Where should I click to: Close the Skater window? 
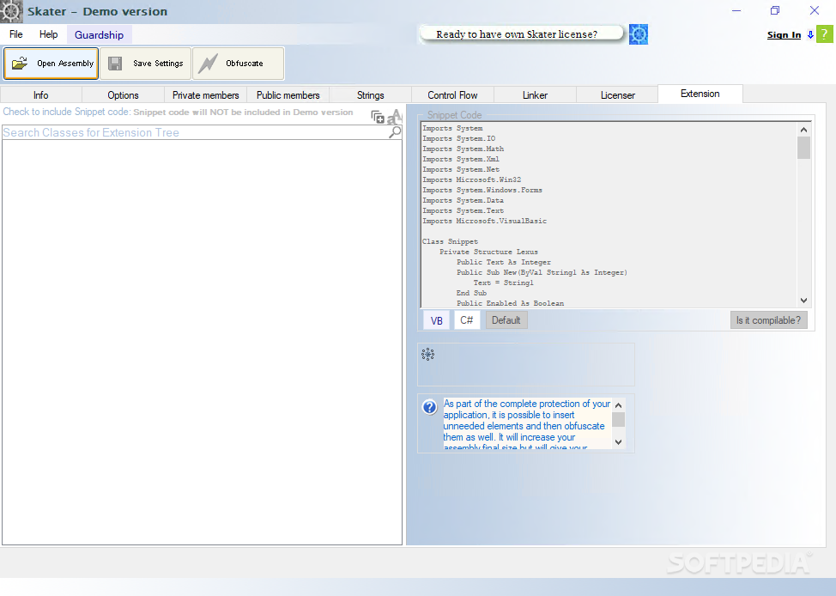pos(815,10)
